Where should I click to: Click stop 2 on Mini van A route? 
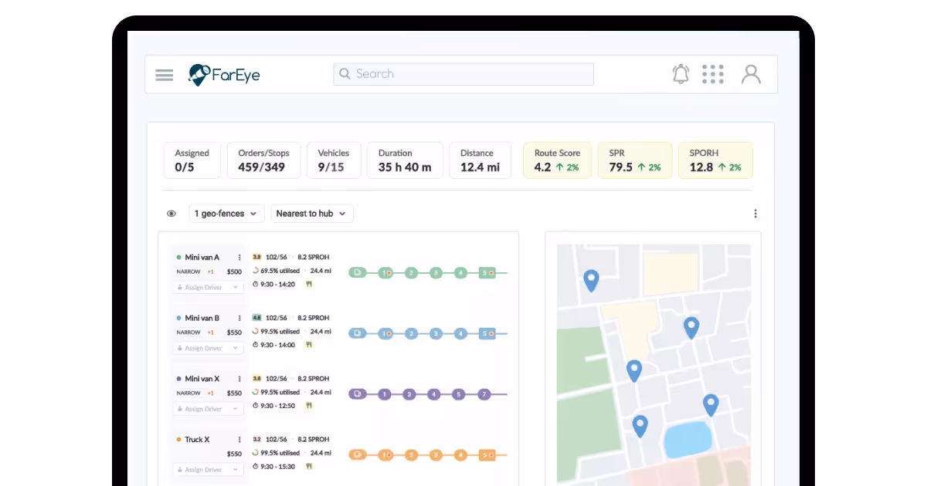pos(412,272)
